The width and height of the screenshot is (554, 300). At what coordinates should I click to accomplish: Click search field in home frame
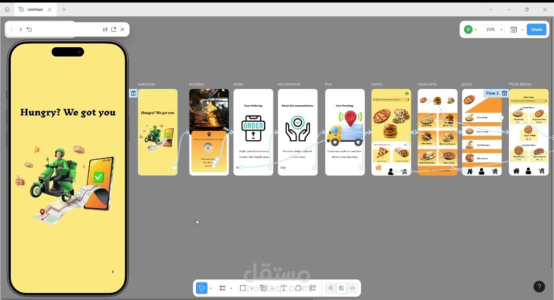pos(391,100)
